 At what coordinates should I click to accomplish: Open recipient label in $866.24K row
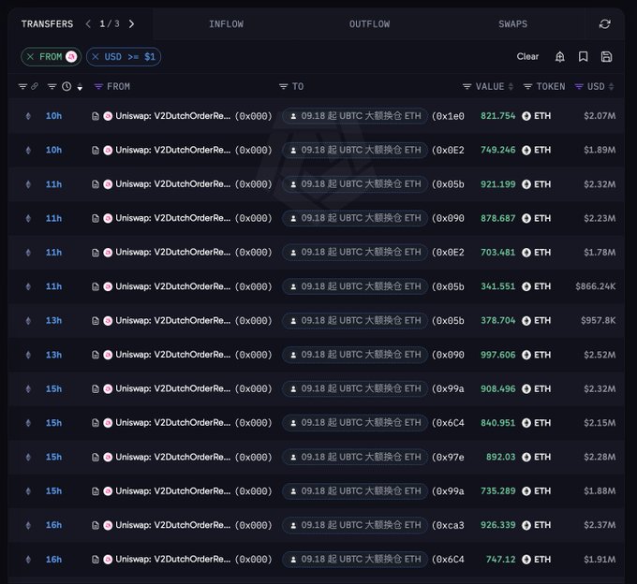click(355, 286)
